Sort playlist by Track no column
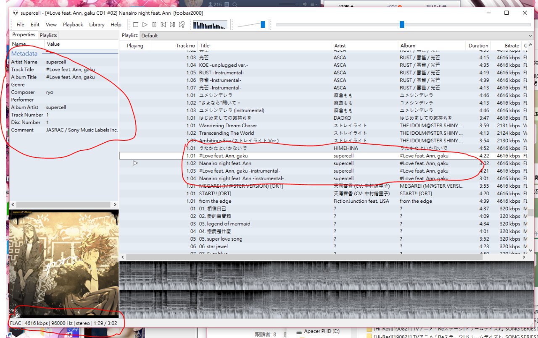The image size is (538, 338). [x=174, y=46]
